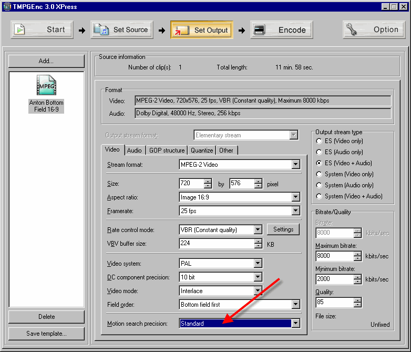This screenshot has width=411, height=352.
Task: Click the height size field 576
Action: [242, 183]
